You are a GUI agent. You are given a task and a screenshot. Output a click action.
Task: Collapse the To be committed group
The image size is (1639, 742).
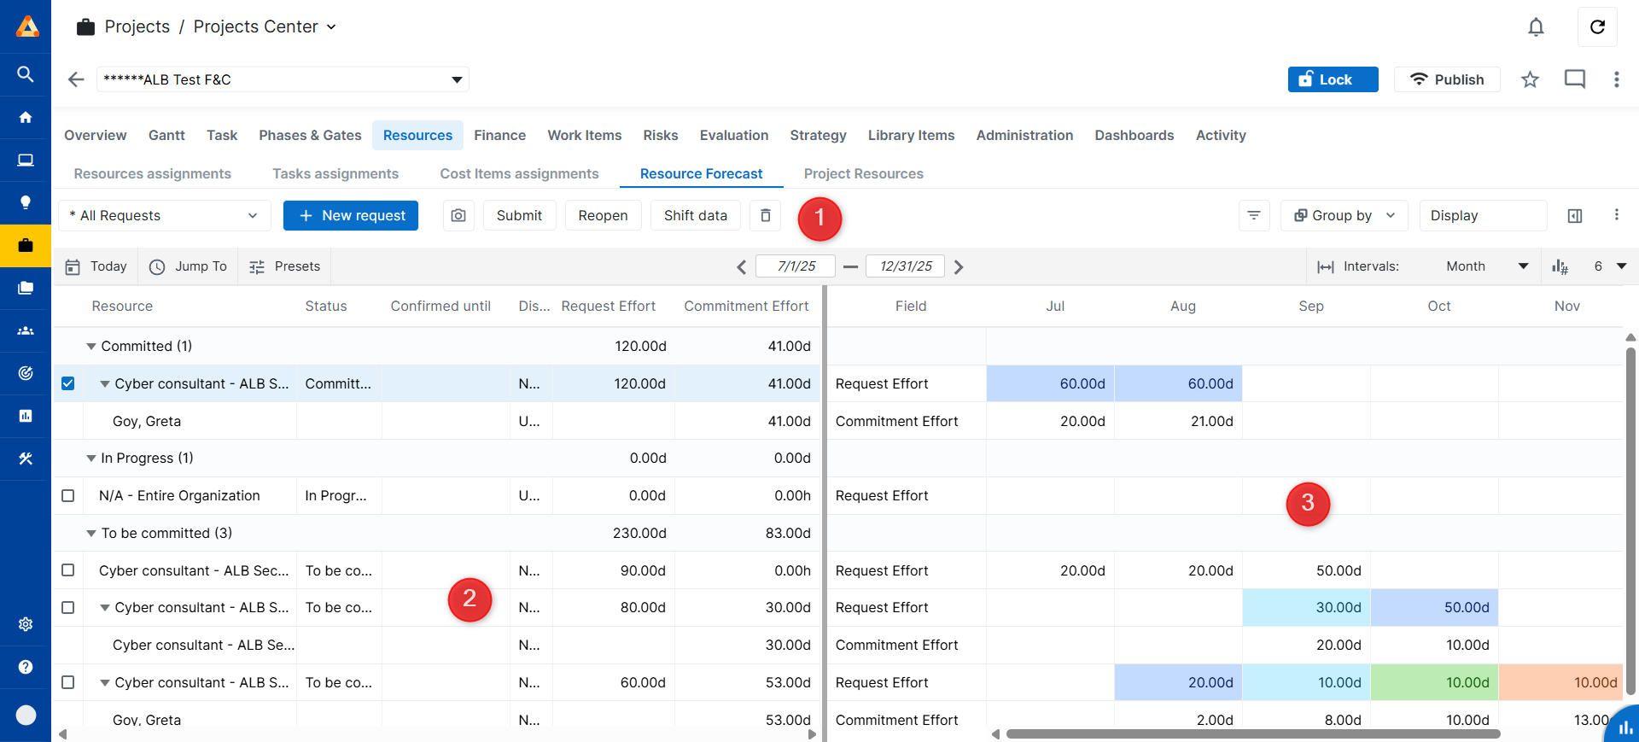coord(91,533)
